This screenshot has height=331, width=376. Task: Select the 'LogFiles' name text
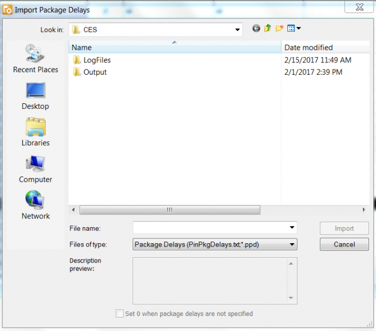tap(97, 60)
